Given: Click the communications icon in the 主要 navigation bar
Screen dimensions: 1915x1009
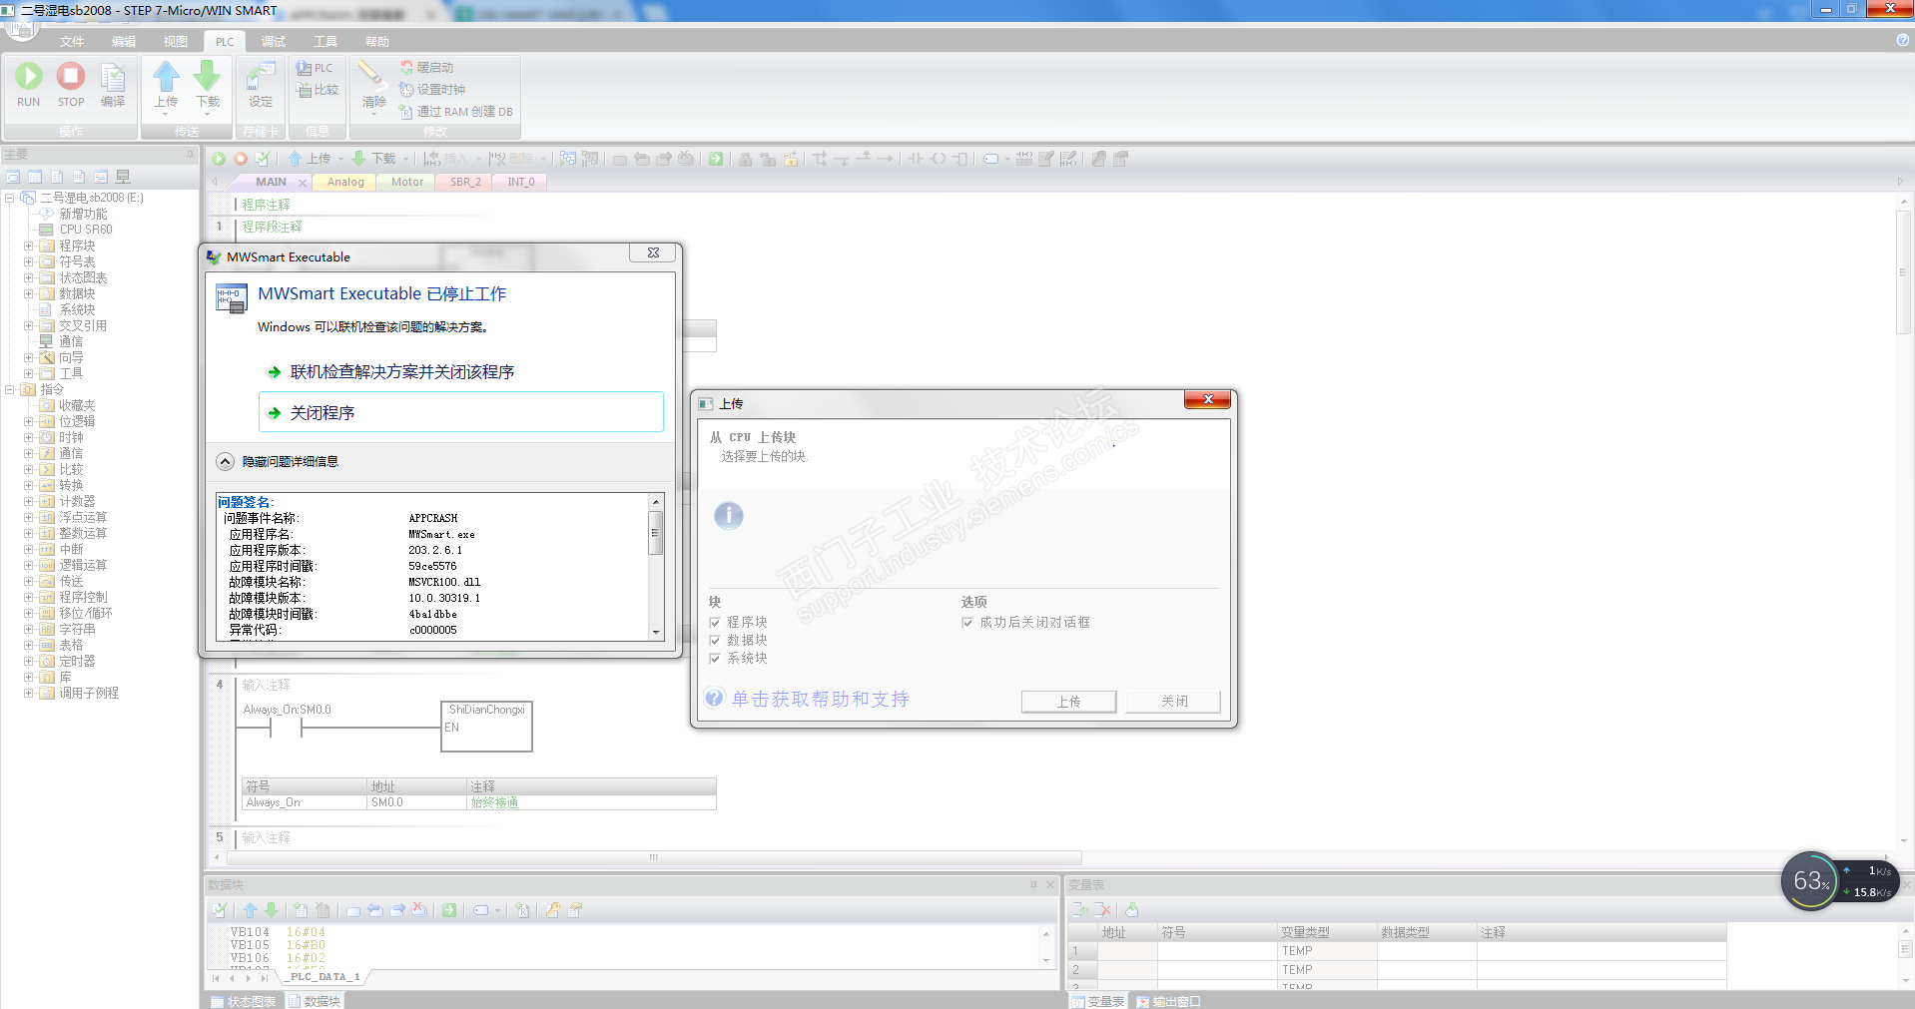Looking at the screenshot, I should point(123,177).
